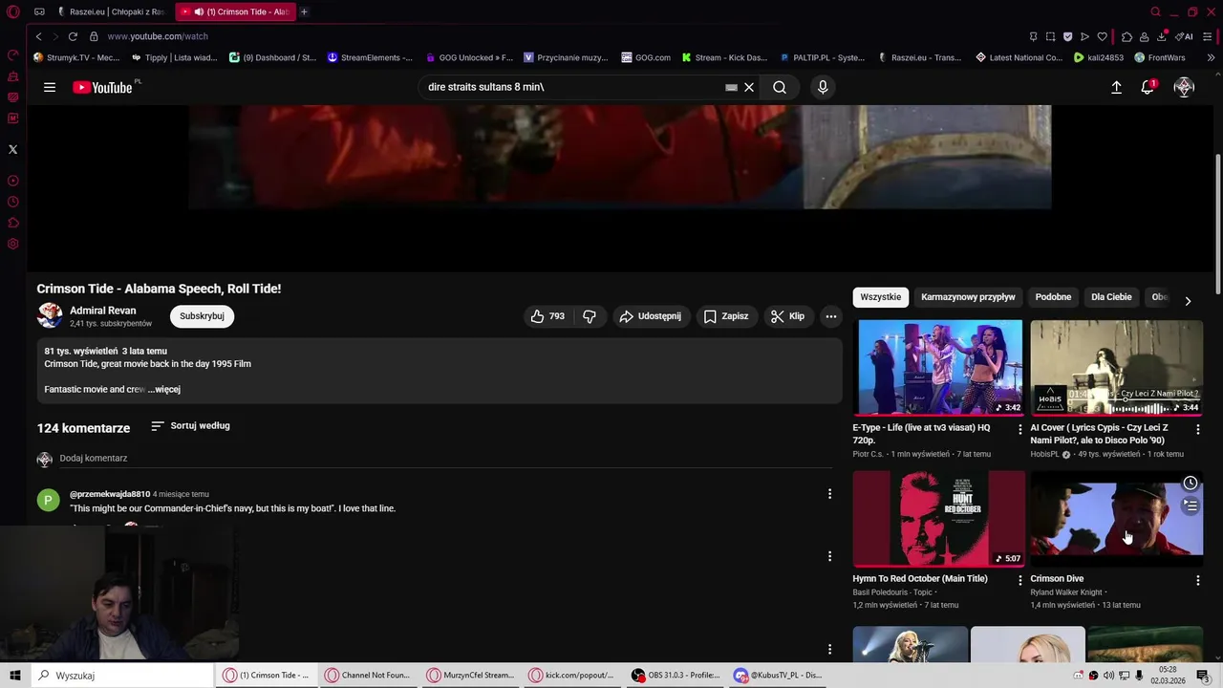Save the video using Zapisz
This screenshot has height=688, width=1223.
(x=726, y=316)
